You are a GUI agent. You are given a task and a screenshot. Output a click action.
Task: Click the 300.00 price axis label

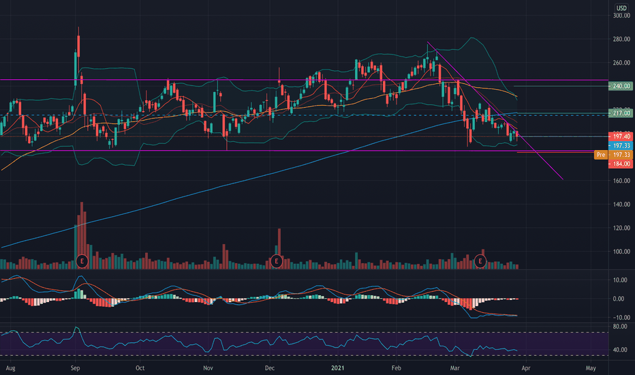[x=621, y=16]
